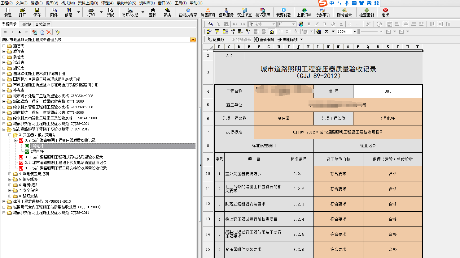Image resolution: width=460 pixels, height=258 pixels.
Task: Select the 2号电杆 tree item
Action: 37,151
